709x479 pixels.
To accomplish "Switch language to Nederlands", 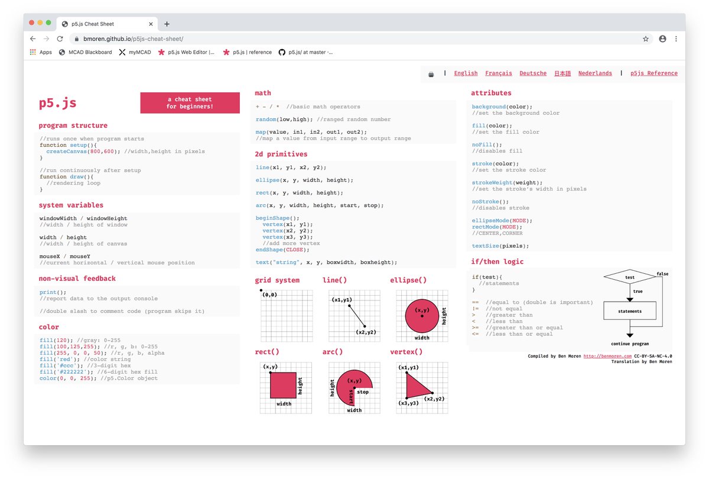I will tap(595, 73).
